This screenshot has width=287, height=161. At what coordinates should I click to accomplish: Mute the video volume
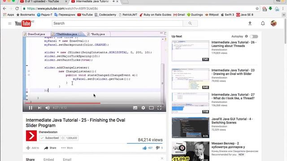[48, 108]
